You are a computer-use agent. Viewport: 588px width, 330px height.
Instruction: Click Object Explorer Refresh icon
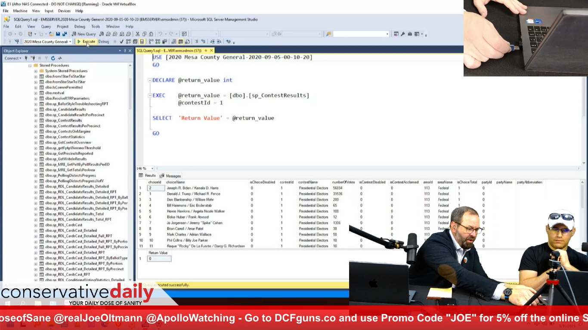tap(53, 58)
